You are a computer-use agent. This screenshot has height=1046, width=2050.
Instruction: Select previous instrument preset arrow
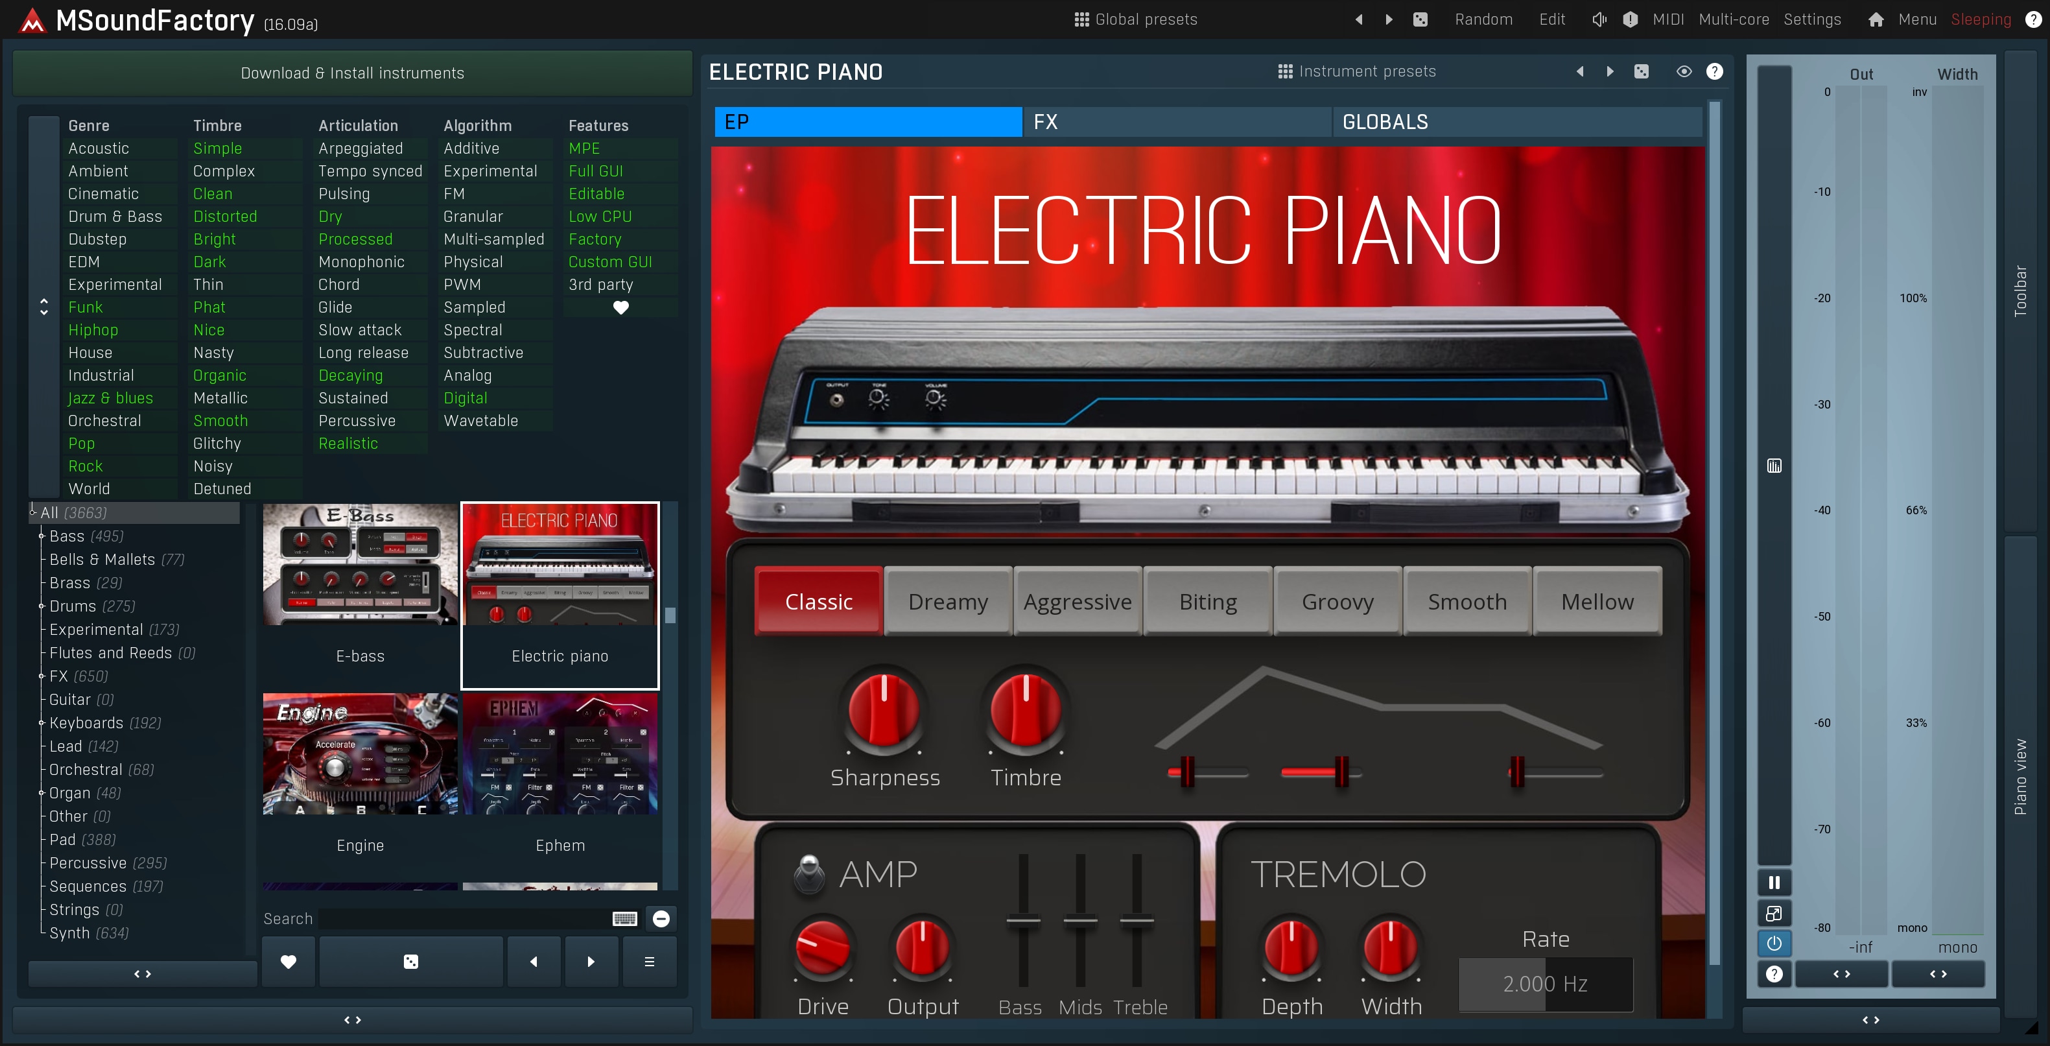point(1580,71)
